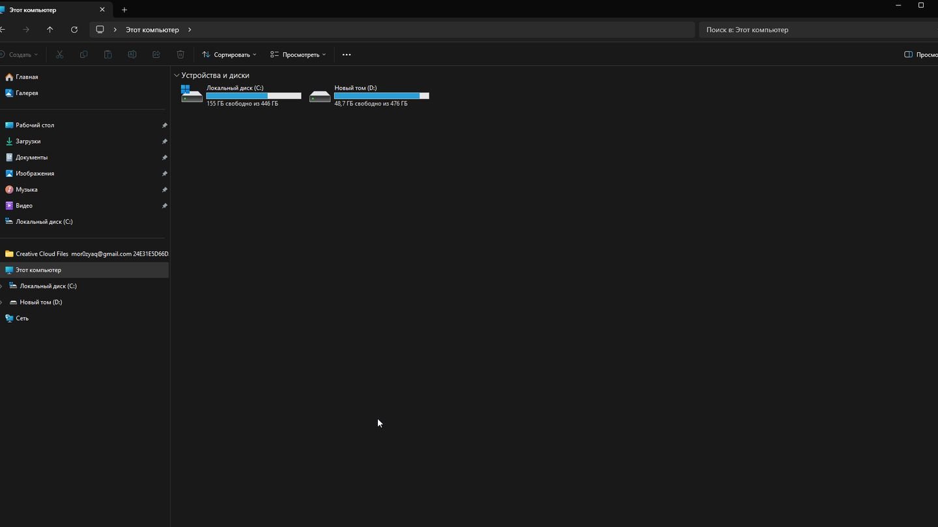Click the Устройства и диски header
This screenshot has width=938, height=527.
click(215, 75)
